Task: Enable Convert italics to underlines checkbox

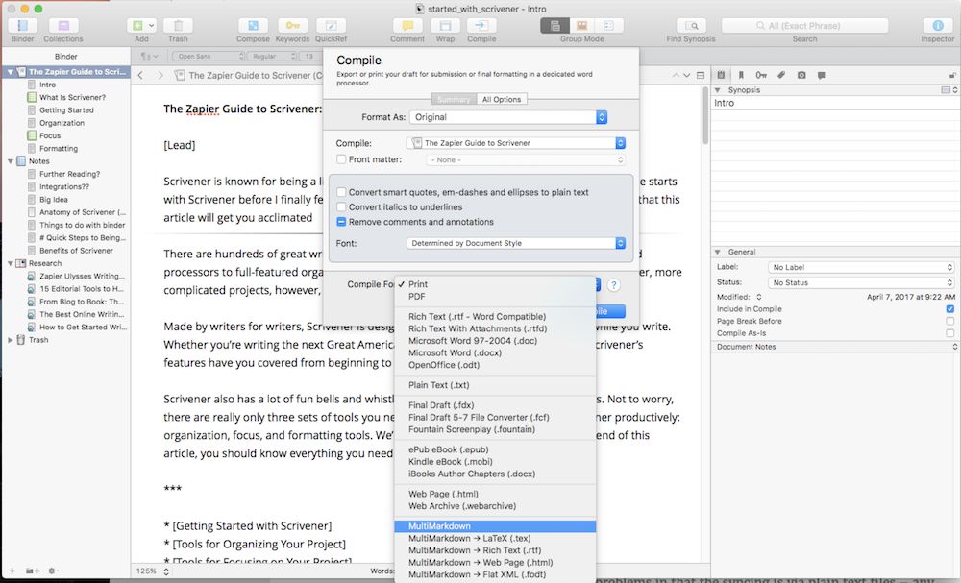Action: (x=342, y=207)
